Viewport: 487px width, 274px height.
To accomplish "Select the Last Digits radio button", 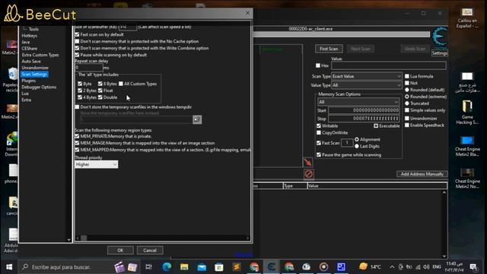I will click(x=357, y=146).
